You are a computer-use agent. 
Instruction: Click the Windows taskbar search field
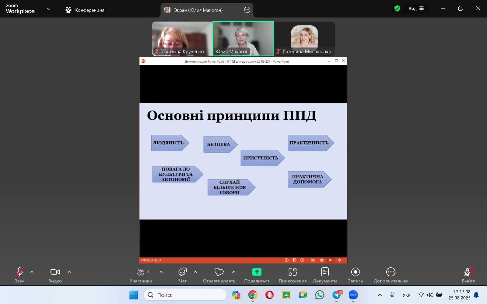(x=186, y=295)
